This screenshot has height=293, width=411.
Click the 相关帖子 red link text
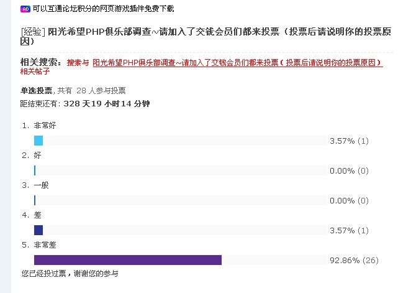coord(35,72)
